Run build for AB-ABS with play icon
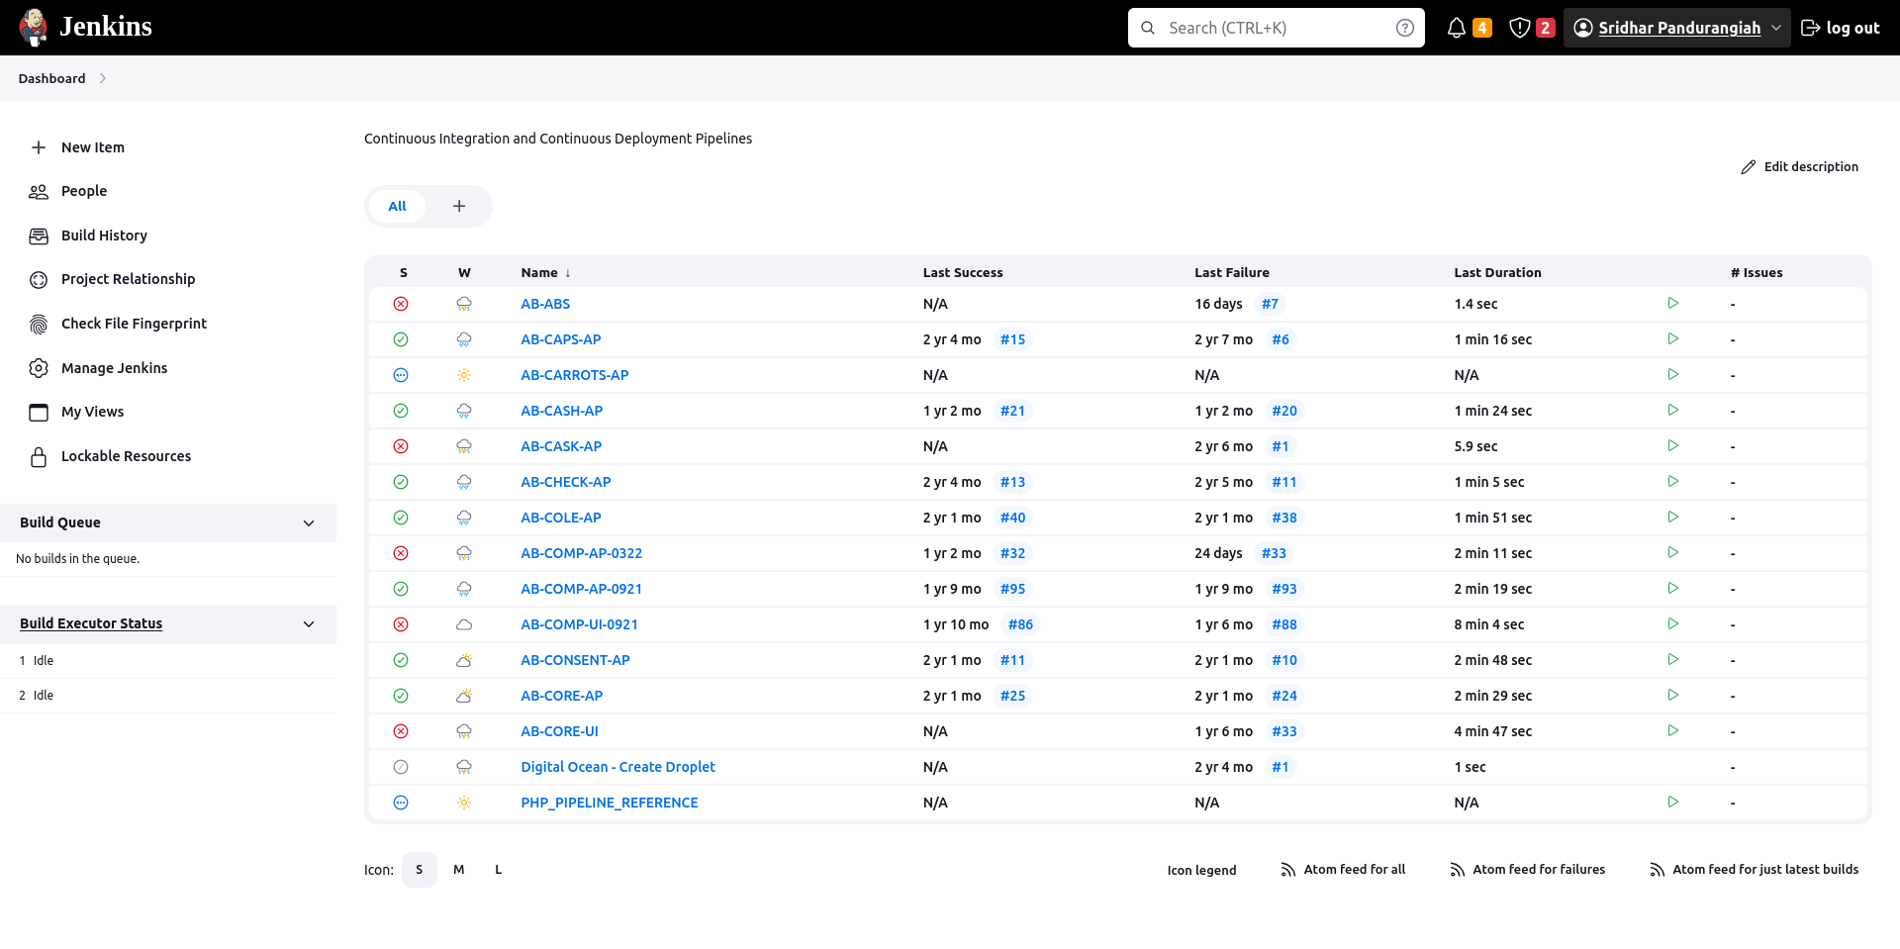 (1672, 304)
